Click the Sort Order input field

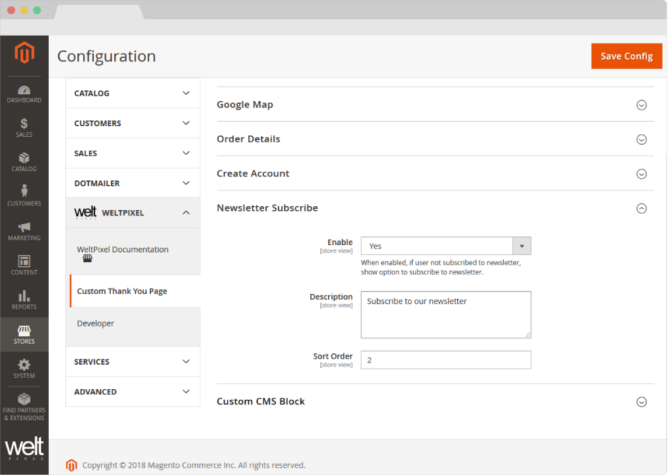point(446,360)
